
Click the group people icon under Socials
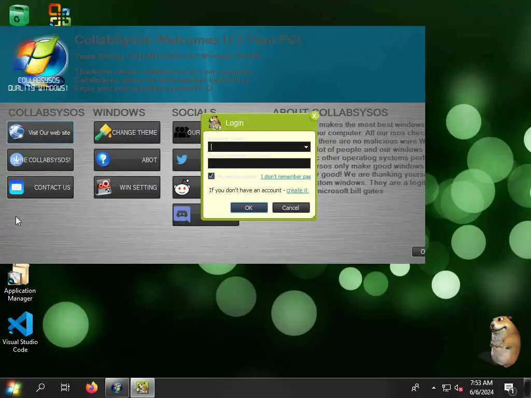tap(181, 132)
